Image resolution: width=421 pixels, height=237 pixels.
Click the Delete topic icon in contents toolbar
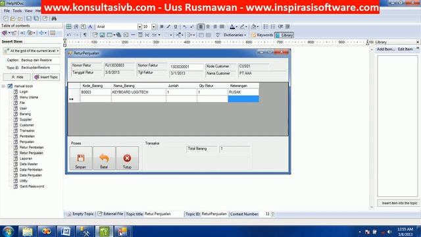tap(14, 33)
